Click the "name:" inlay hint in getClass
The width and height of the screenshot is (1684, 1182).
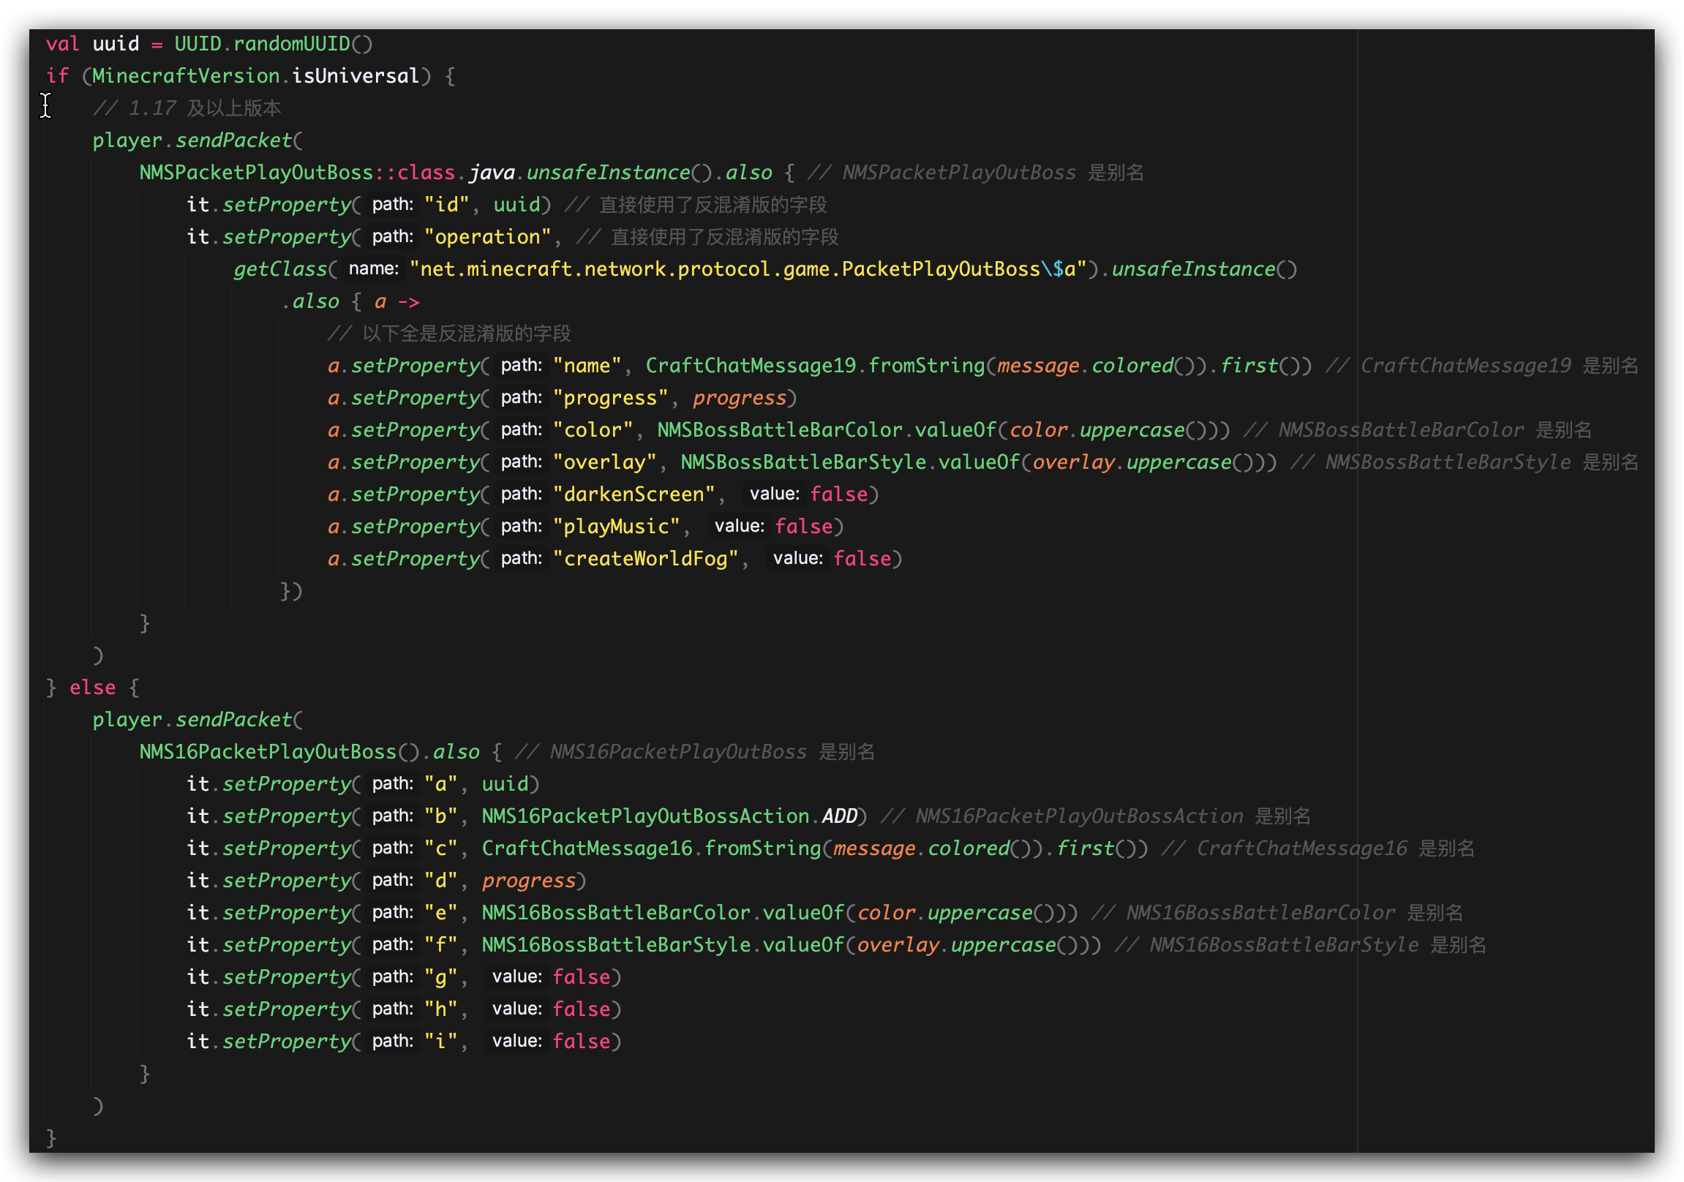point(373,269)
